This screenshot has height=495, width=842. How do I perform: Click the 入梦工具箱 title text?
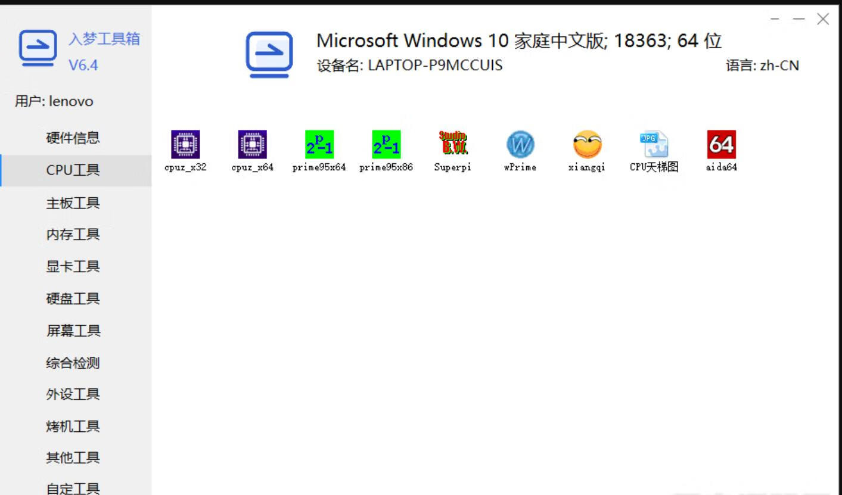104,39
